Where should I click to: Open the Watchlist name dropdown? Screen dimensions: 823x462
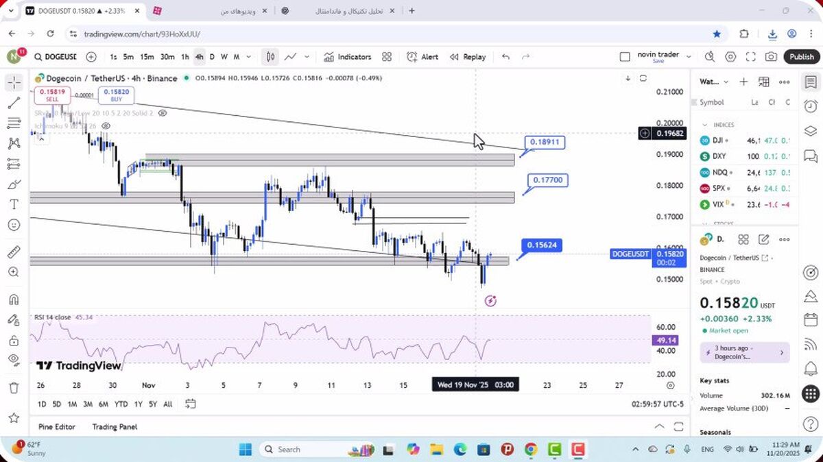pyautogui.click(x=714, y=82)
